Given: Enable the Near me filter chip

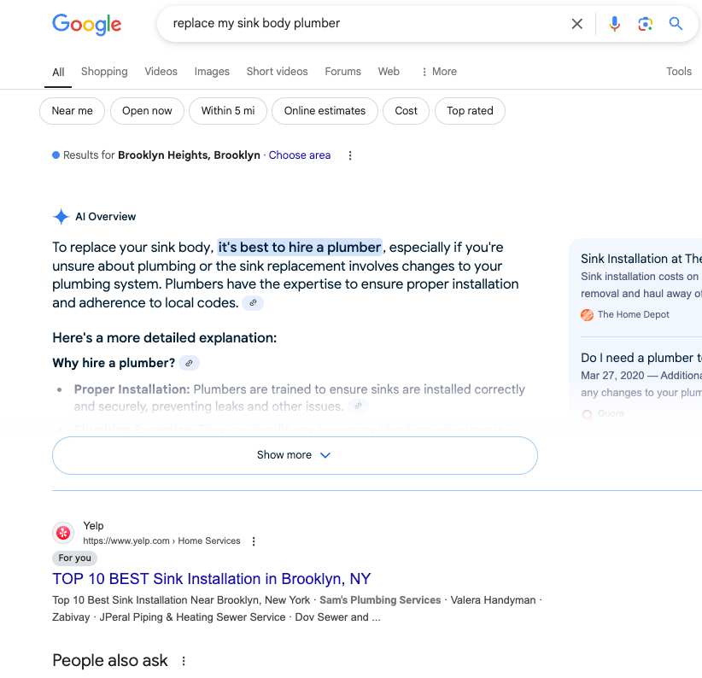Looking at the screenshot, I should [73, 111].
